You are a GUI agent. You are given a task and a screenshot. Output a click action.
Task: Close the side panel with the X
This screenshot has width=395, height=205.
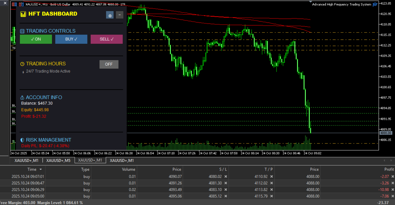point(5,3)
